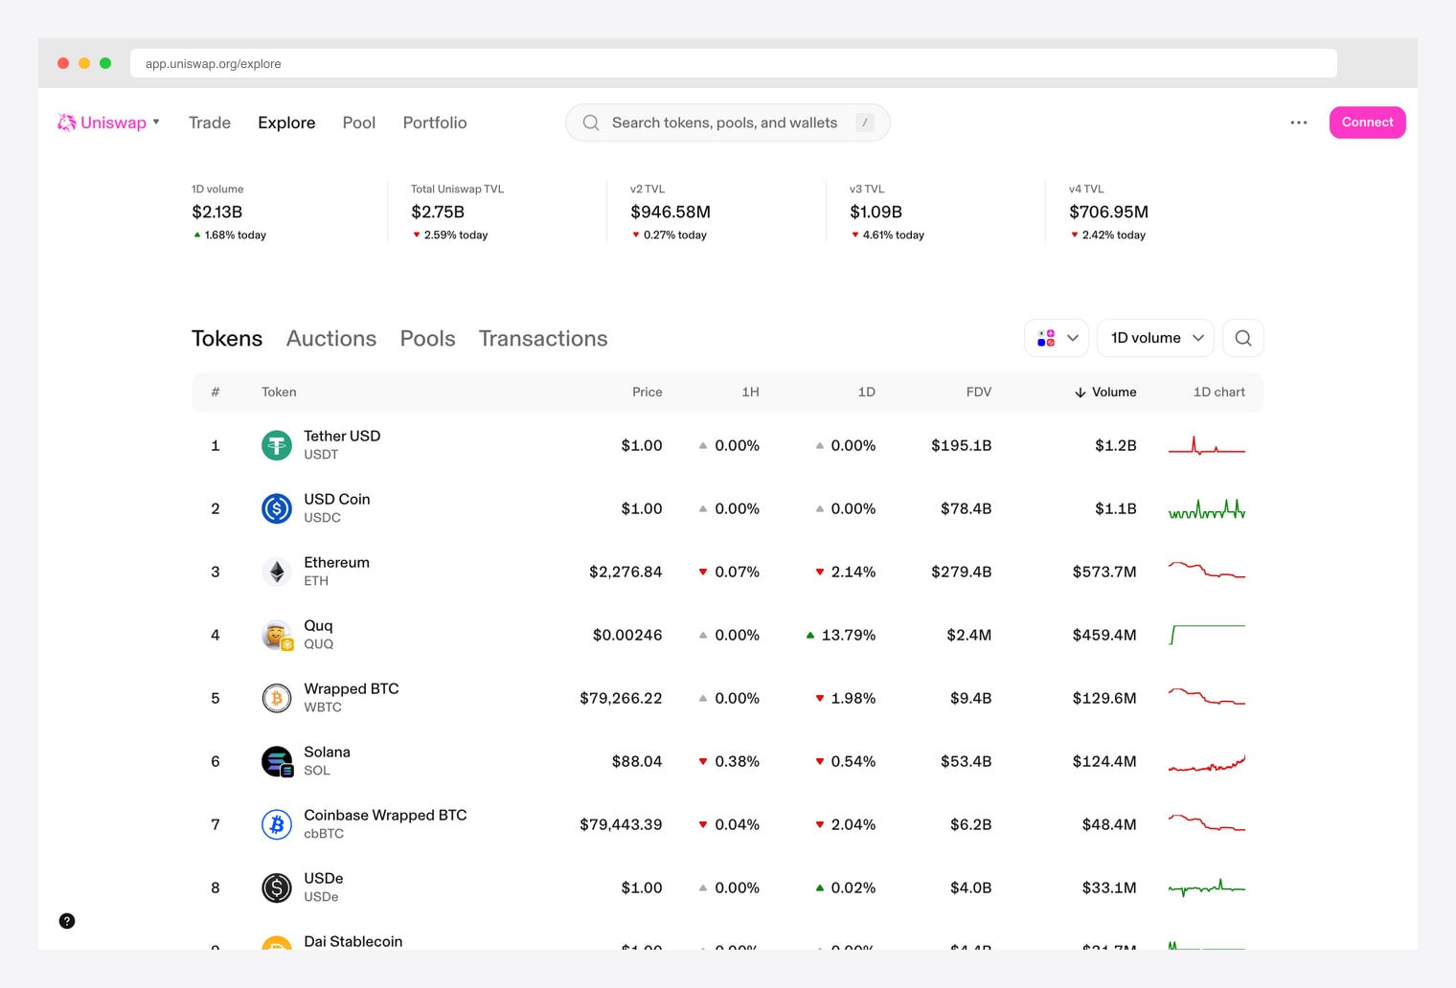Focus the search tokens, pools, wallets field
Viewport: 1456px width, 988px height.
pyautogui.click(x=728, y=123)
